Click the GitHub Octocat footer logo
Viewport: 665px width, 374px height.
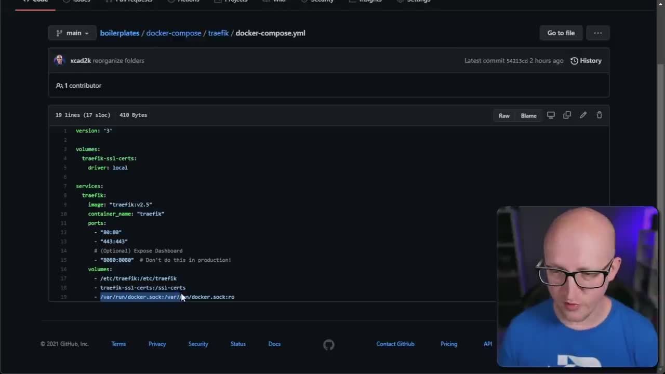coord(328,344)
